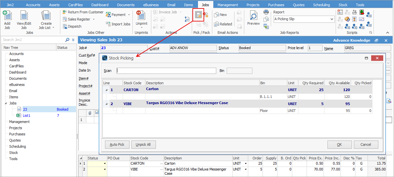This screenshot has height=177, width=394.
Task: Collapse the ribbon with the chevron
Action: tap(387, 33)
